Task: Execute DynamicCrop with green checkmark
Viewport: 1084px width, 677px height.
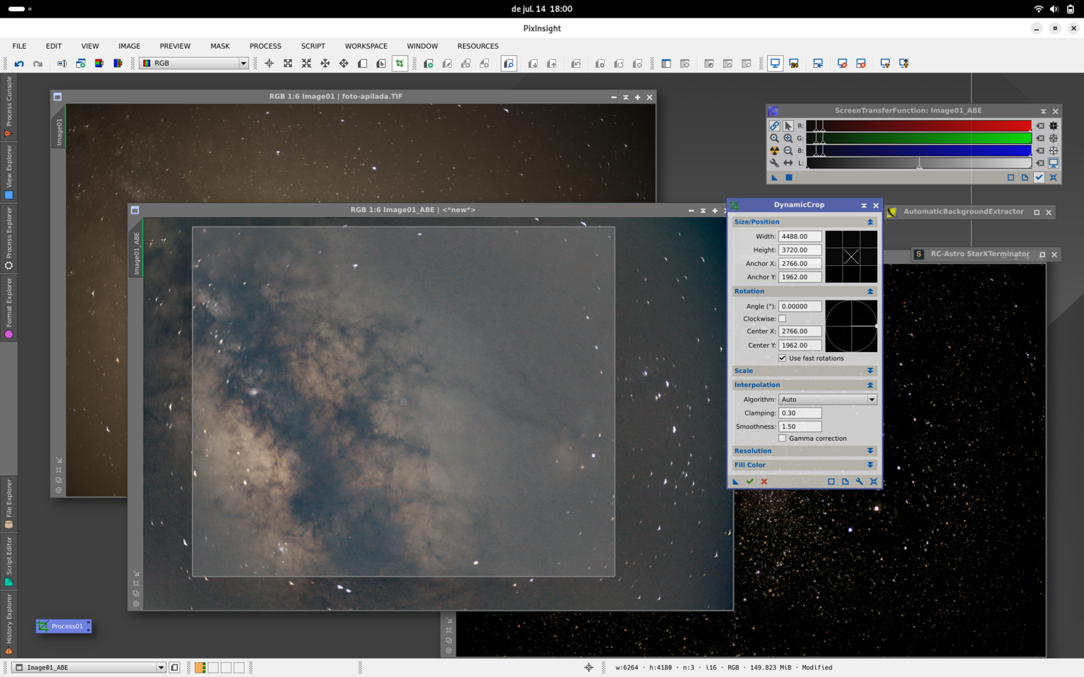Action: (749, 481)
